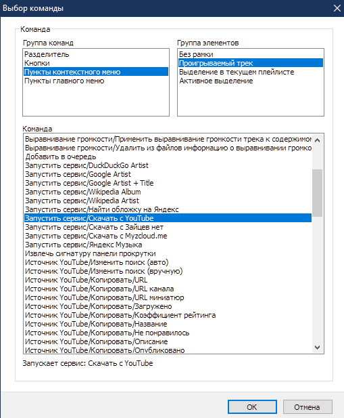This screenshot has height=418, width=344.
Task: Select the Добавить в очередь command
Action: (x=168, y=156)
